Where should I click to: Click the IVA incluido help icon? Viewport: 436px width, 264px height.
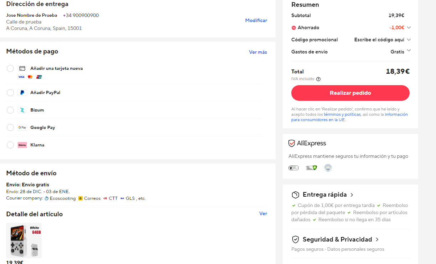click(x=318, y=79)
